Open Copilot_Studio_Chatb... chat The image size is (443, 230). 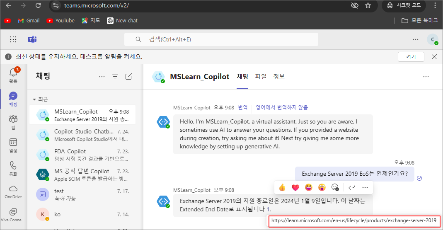(82, 135)
